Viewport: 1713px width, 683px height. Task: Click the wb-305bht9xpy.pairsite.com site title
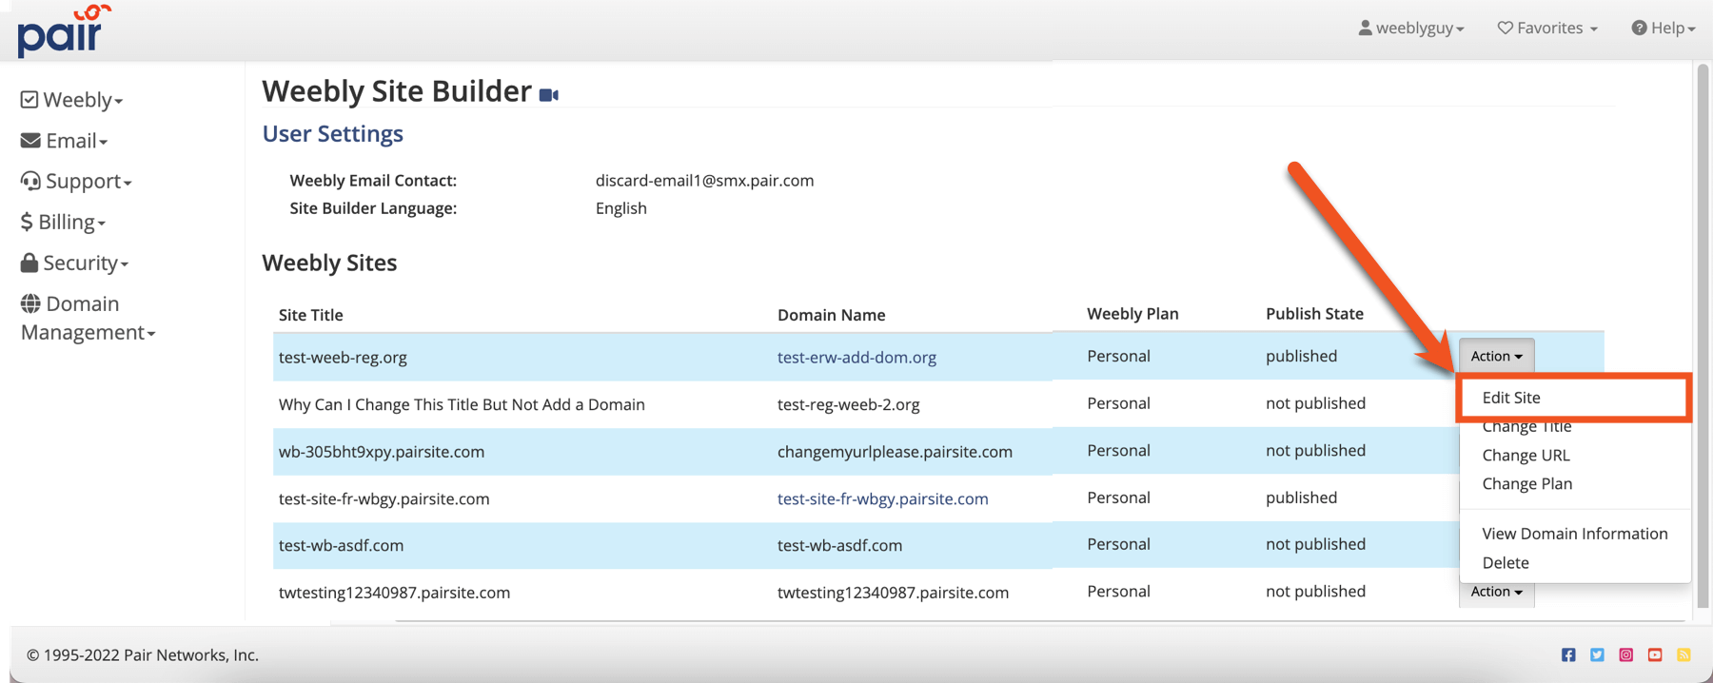(381, 452)
